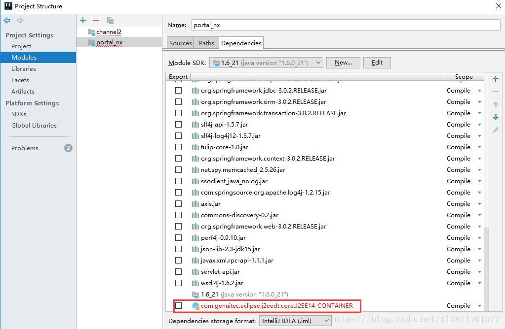Screen dimensions: 505x329
Task: Switch to the Paths tab
Action: tap(206, 43)
